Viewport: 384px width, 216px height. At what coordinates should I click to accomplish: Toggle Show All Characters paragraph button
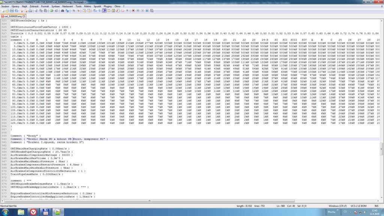click(99, 11)
